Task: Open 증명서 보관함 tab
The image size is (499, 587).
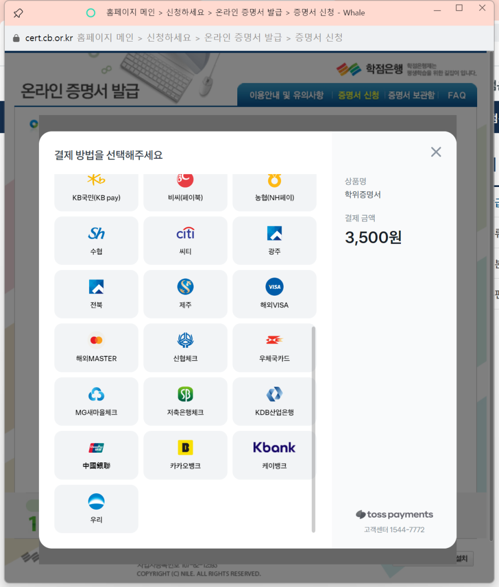Action: coord(411,95)
